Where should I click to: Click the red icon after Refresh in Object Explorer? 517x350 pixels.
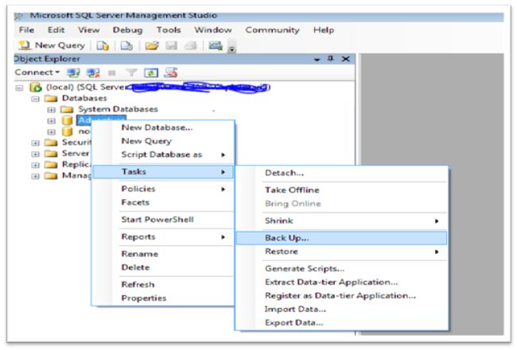(171, 72)
